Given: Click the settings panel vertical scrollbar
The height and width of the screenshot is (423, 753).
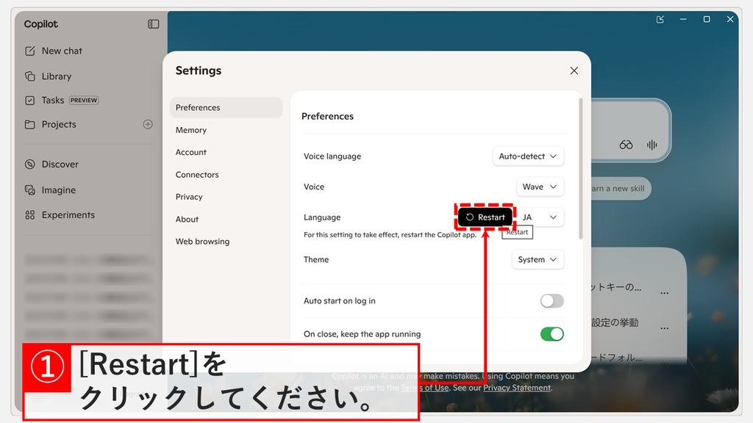Looking at the screenshot, I should [x=581, y=169].
